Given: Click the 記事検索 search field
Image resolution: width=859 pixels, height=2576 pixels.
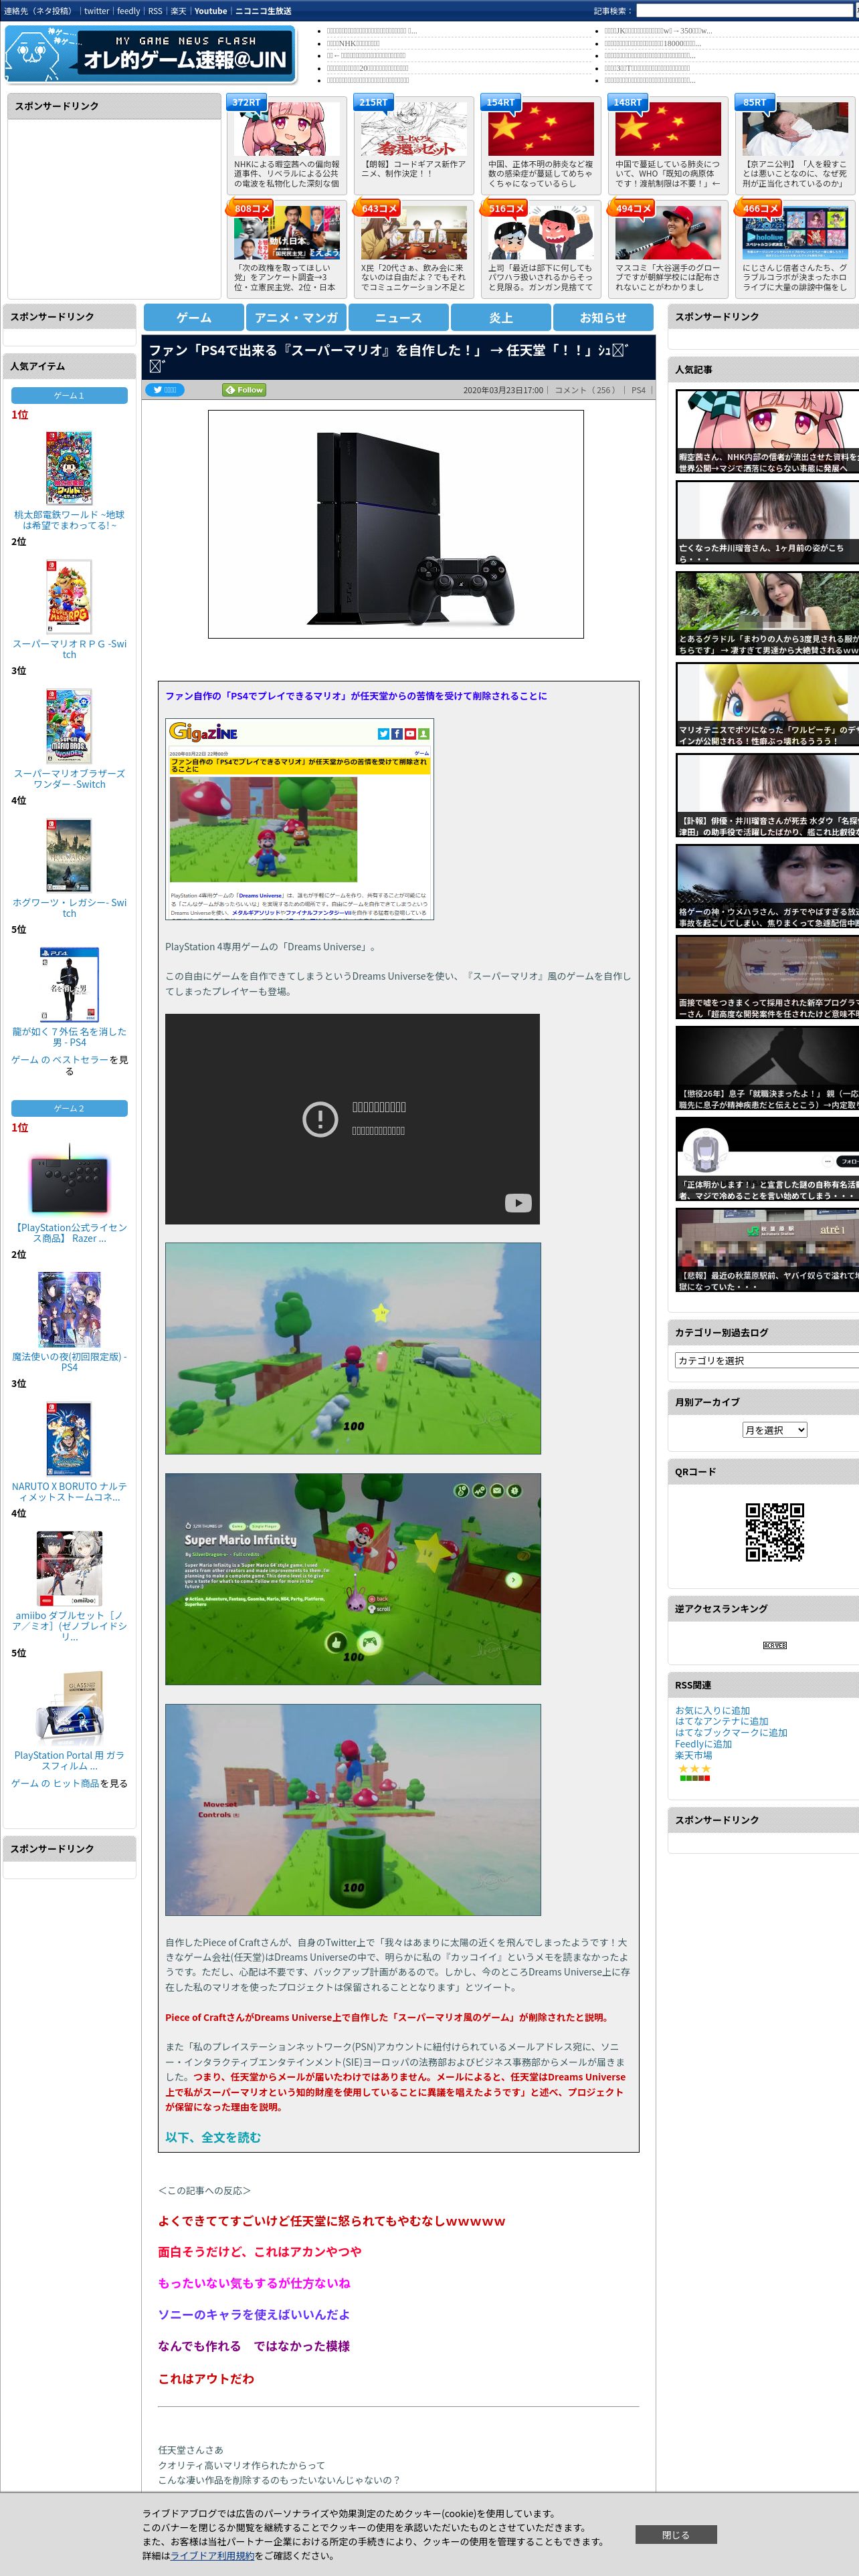Looking at the screenshot, I should [744, 11].
